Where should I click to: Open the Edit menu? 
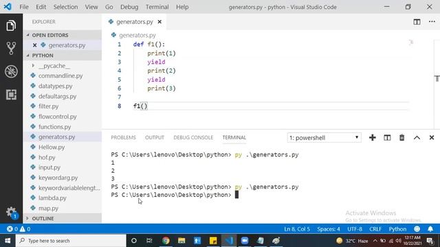pyautogui.click(x=41, y=7)
